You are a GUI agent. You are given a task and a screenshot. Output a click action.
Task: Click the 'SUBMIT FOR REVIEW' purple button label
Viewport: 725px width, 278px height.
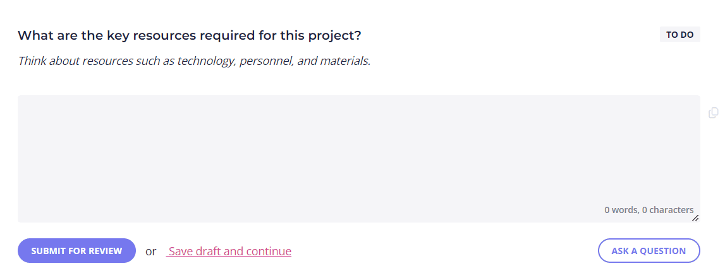[x=76, y=251]
